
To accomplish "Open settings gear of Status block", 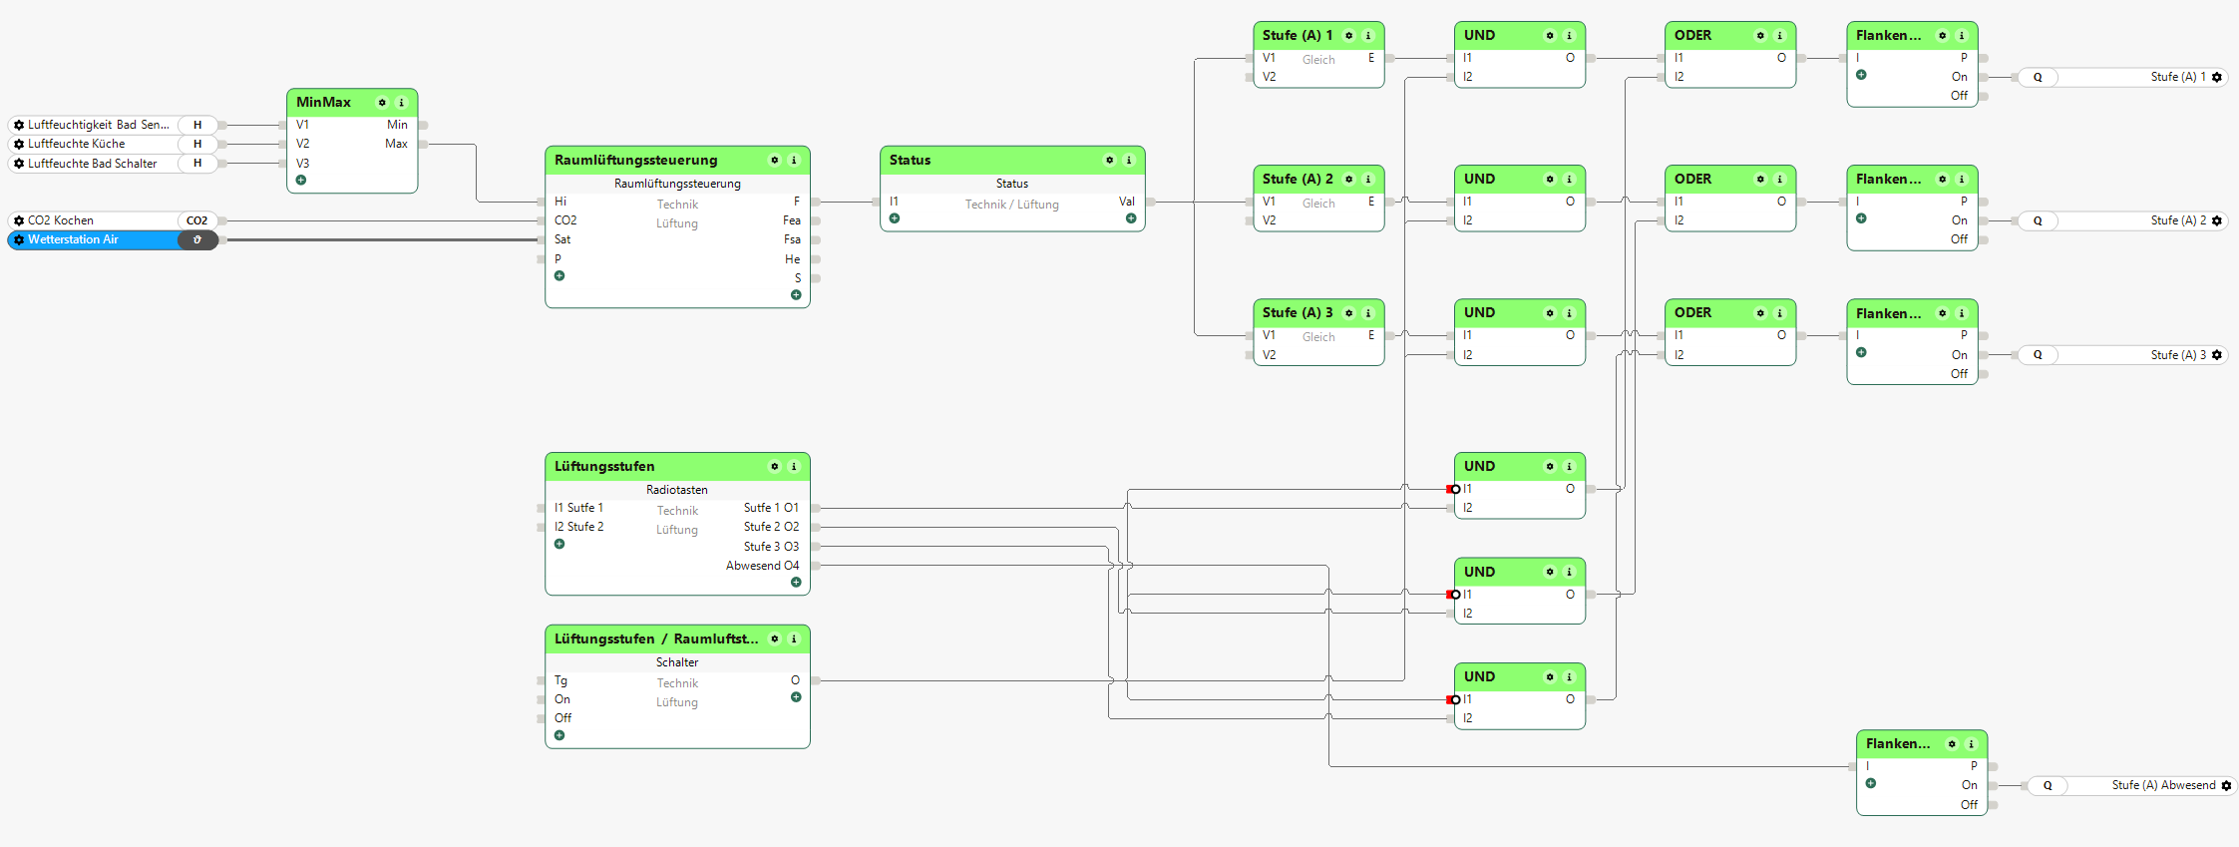I will pyautogui.click(x=1109, y=161).
